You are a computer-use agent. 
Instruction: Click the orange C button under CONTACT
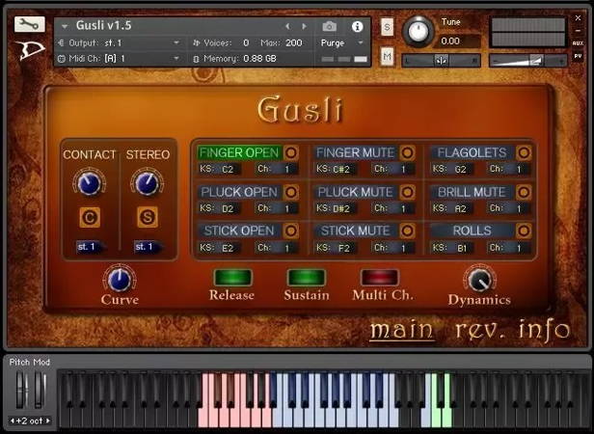(x=89, y=216)
